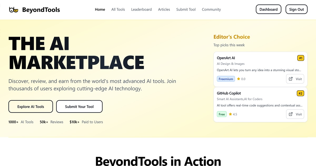Screen dimensions: 316x166
Task: Select the Home menu item
Action: (x=100, y=9)
